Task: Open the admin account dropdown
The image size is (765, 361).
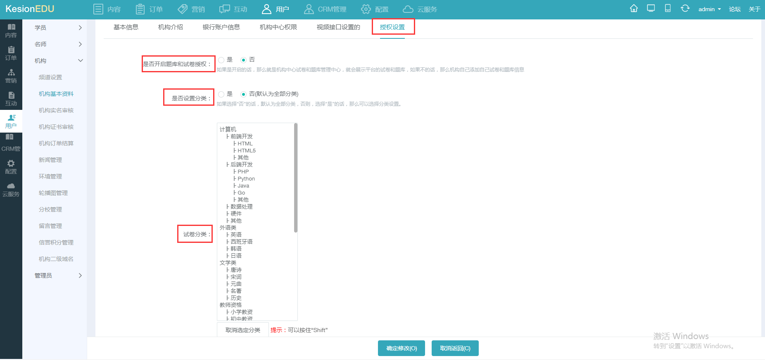Action: (x=709, y=9)
